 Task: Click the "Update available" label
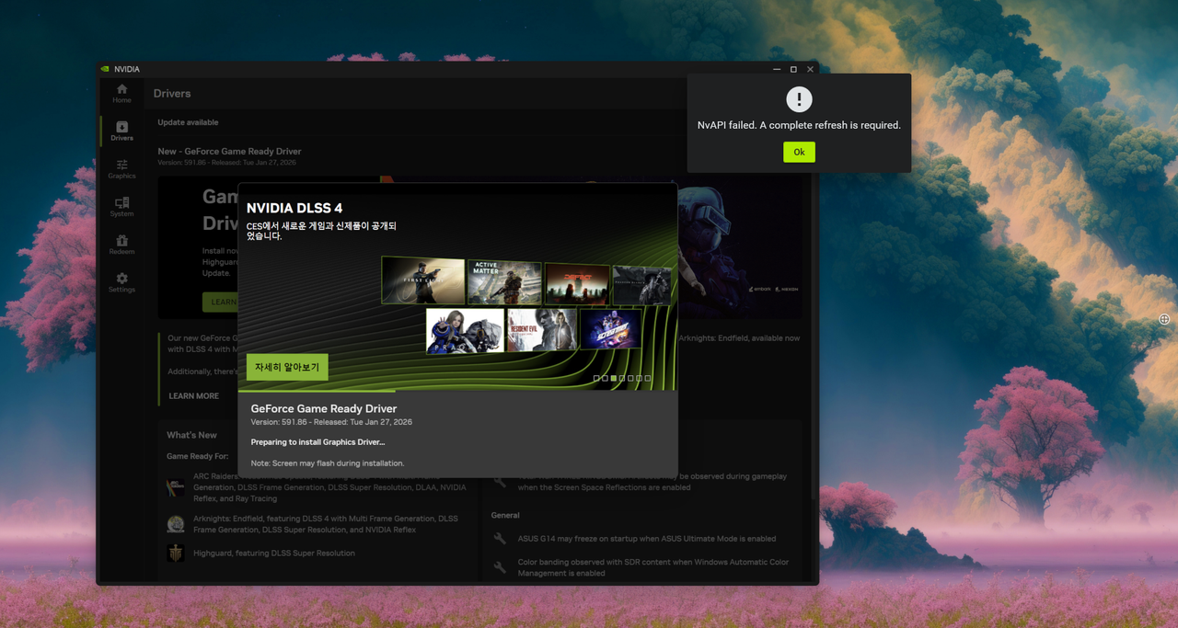[188, 122]
